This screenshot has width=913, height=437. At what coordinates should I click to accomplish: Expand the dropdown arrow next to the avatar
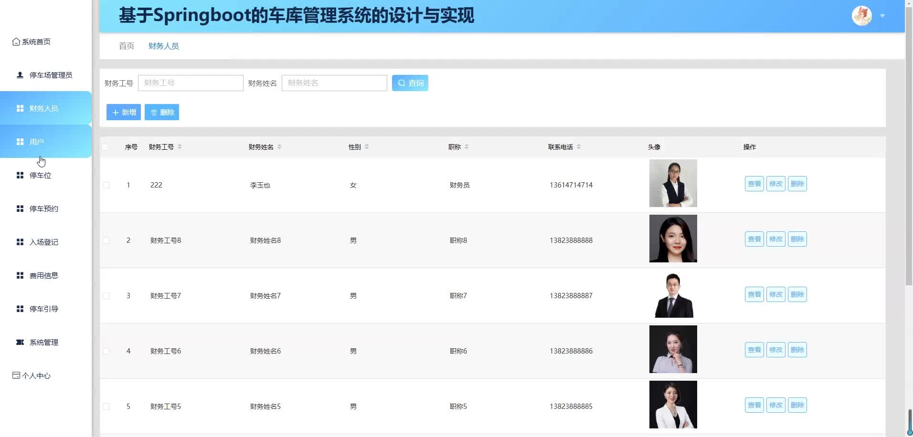click(x=882, y=16)
